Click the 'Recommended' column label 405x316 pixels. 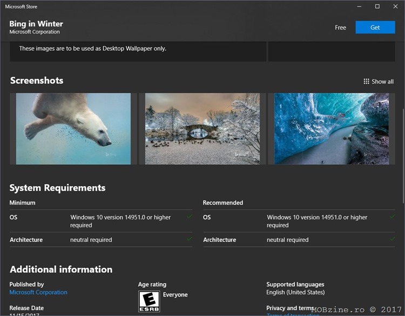tap(222, 203)
